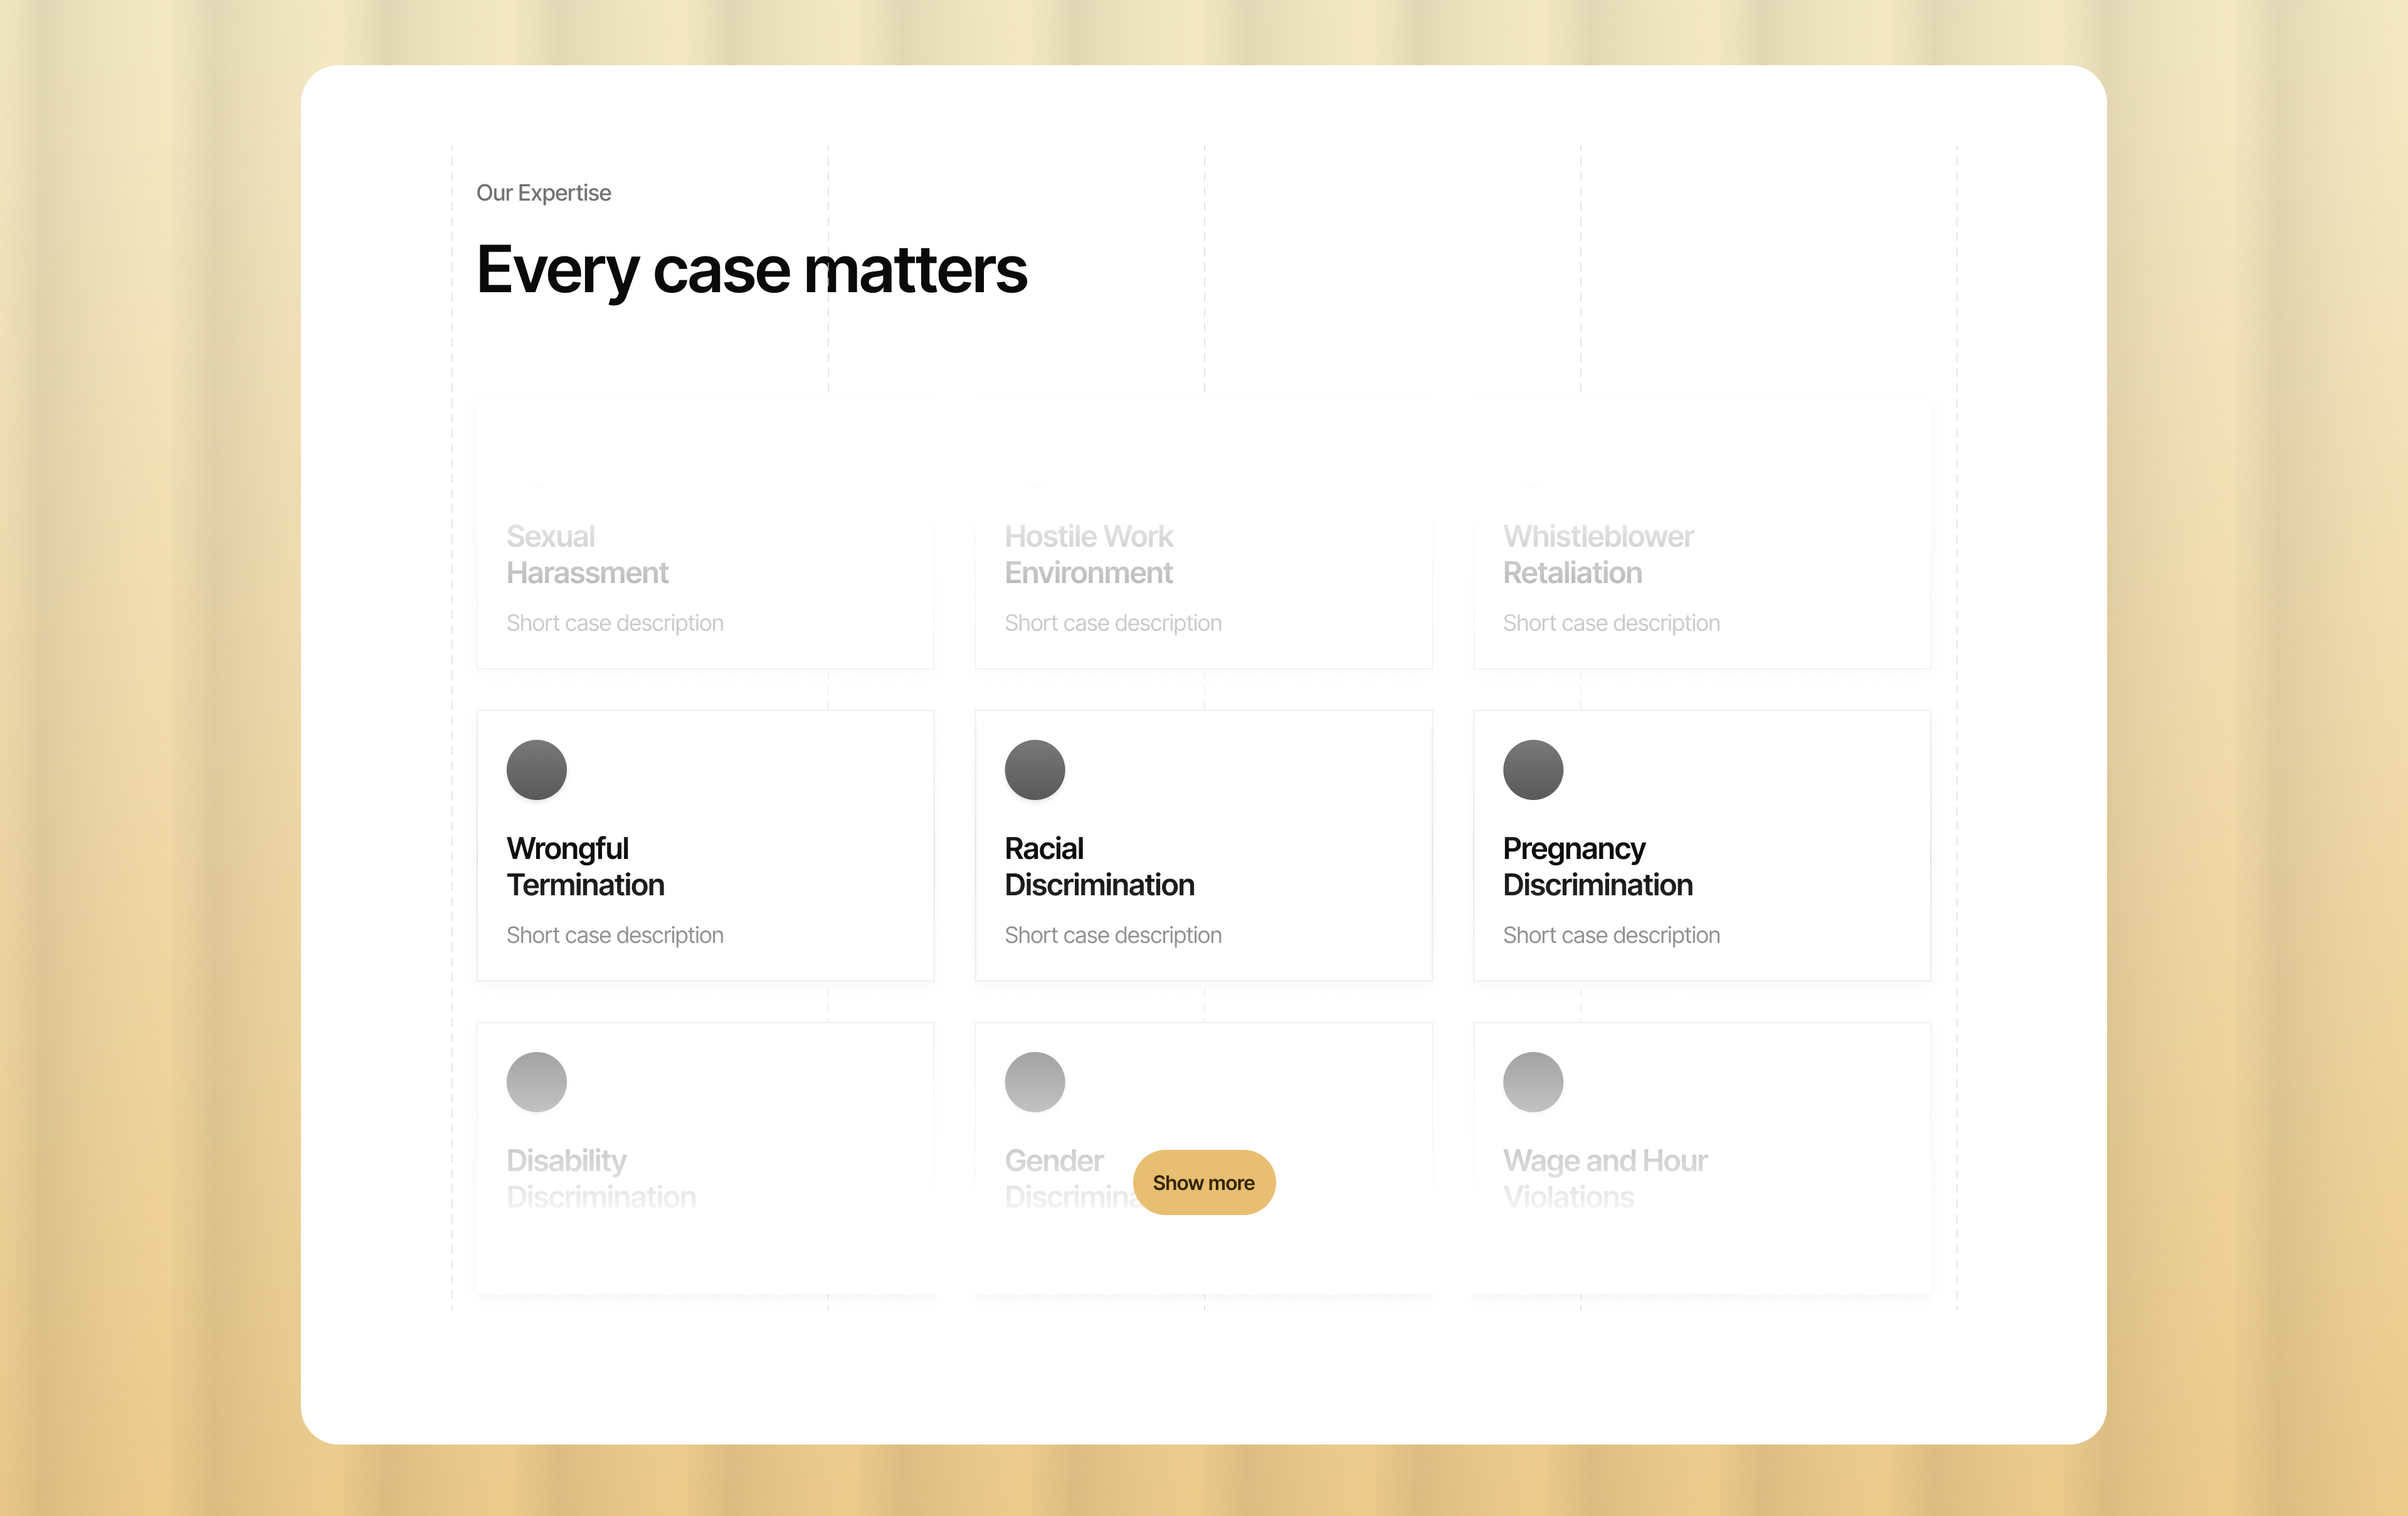This screenshot has width=2408, height=1516.
Task: Click the Racial Discrimination card icon
Action: (1035, 769)
